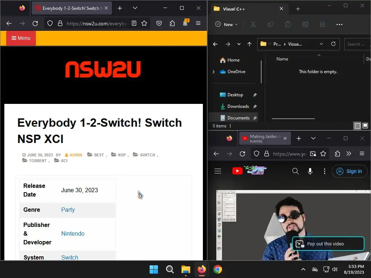Open YouTube guide hamburger menu

[x=218, y=171]
